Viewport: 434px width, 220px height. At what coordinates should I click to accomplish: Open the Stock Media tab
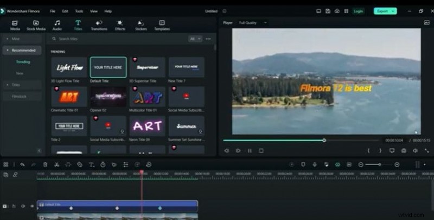pos(36,25)
